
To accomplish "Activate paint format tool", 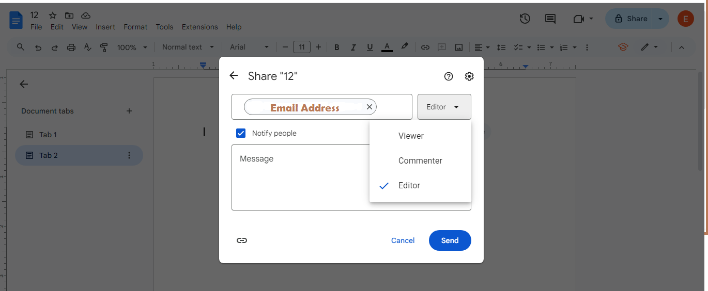I will tap(104, 47).
